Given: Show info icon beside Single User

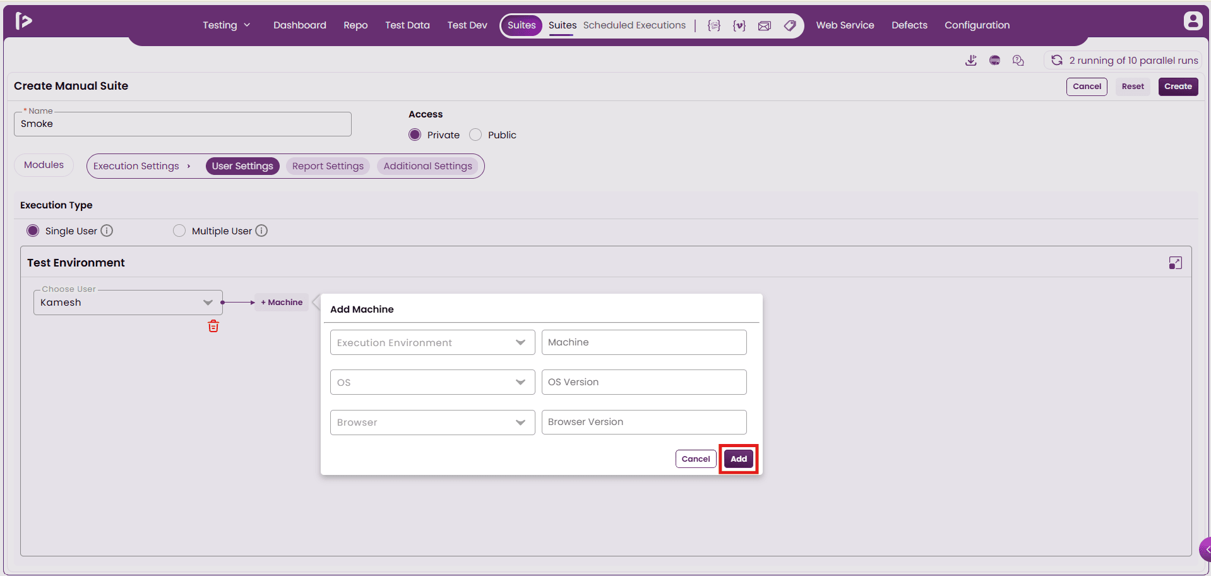Looking at the screenshot, I should click(107, 231).
